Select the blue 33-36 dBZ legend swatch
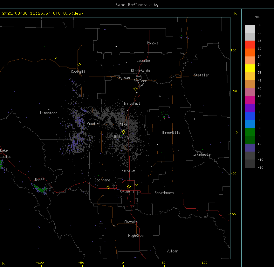274x267 pixels. [x=250, y=116]
